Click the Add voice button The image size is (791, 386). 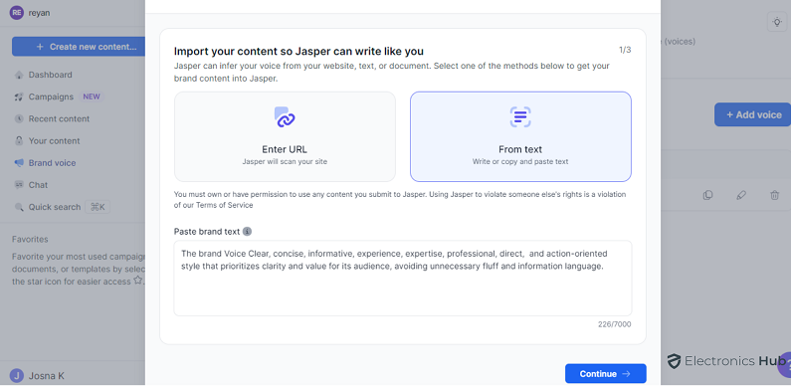click(x=752, y=114)
